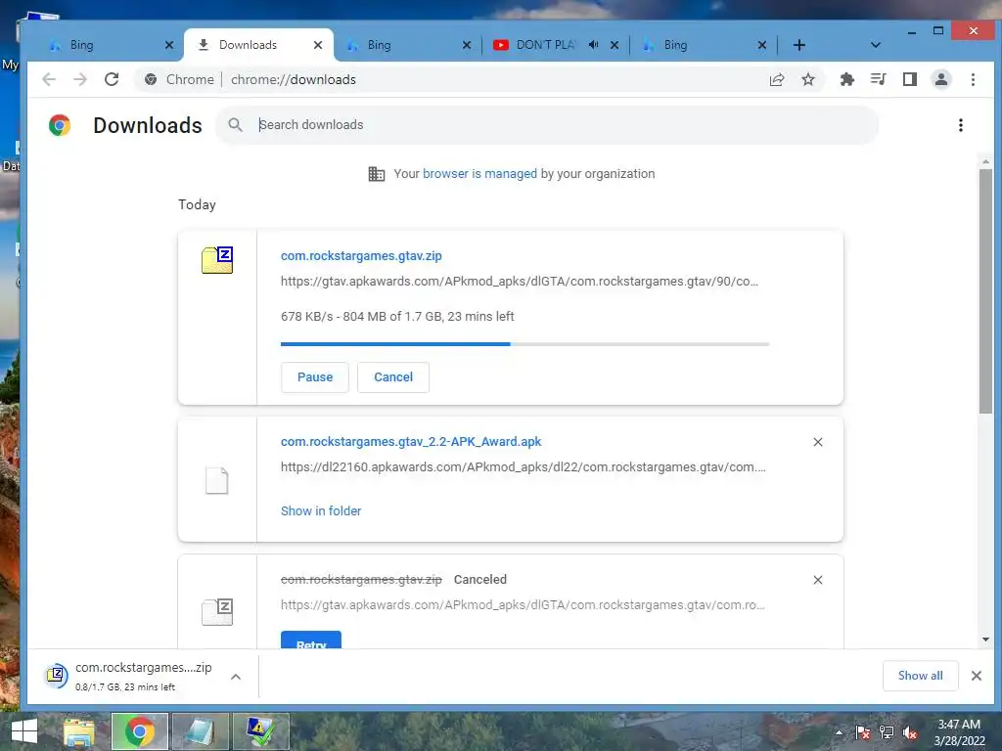Share this page via the share icon

pos(776,79)
